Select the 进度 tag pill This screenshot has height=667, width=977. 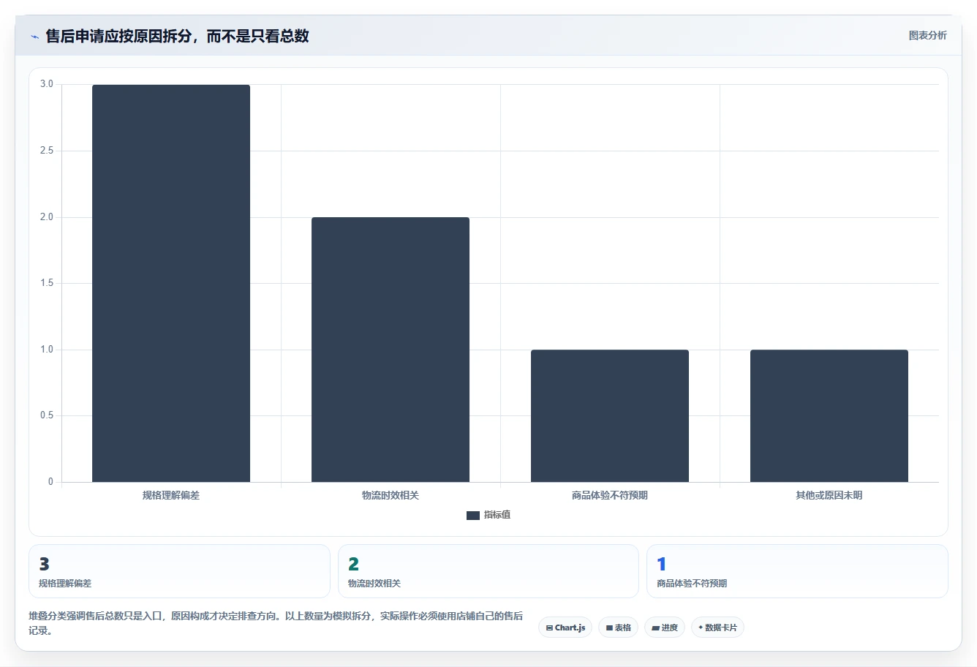tap(664, 628)
